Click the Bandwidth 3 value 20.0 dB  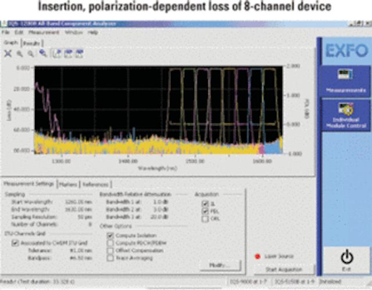(159, 217)
